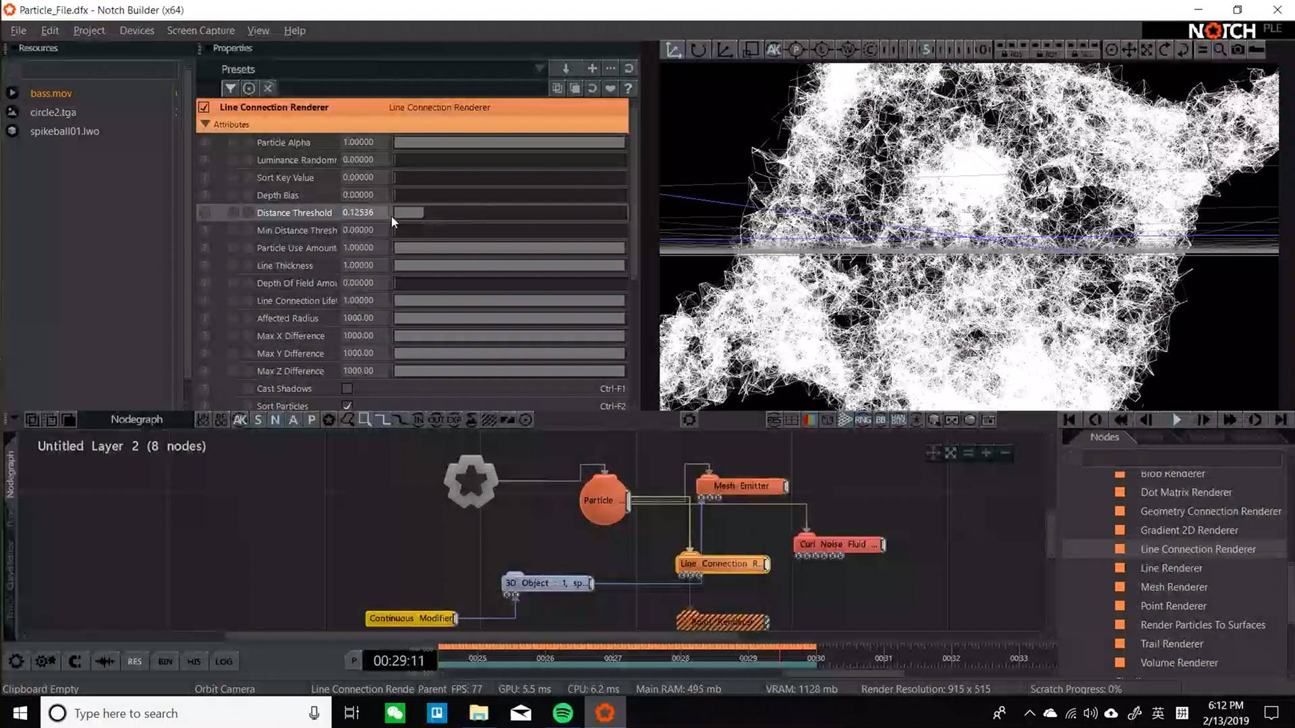1295x728 pixels.
Task: Select Line Renderer in the Nodes list
Action: [x=1171, y=568]
